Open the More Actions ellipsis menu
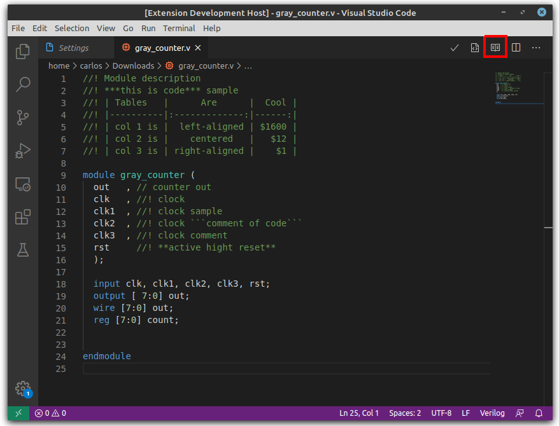 click(x=536, y=47)
